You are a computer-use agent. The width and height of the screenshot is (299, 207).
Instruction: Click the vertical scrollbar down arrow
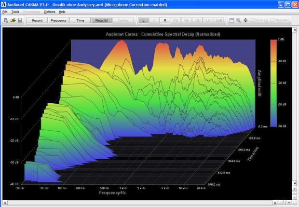[x=295, y=183]
